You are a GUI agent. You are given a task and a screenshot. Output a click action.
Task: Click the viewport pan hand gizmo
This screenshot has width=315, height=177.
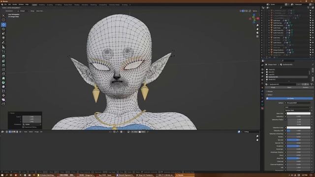[x=257, y=29]
